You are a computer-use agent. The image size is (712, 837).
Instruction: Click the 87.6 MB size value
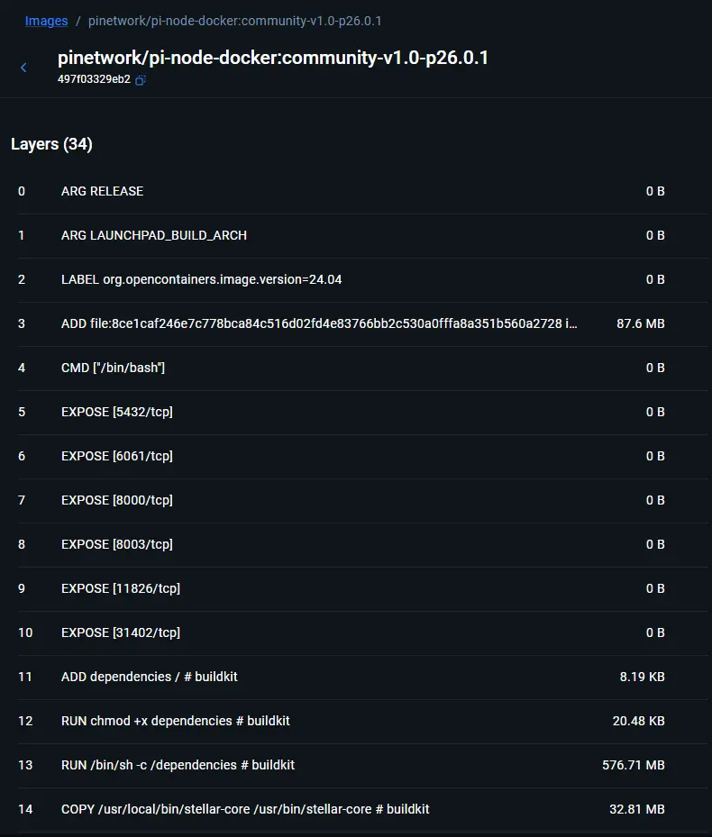[641, 323]
